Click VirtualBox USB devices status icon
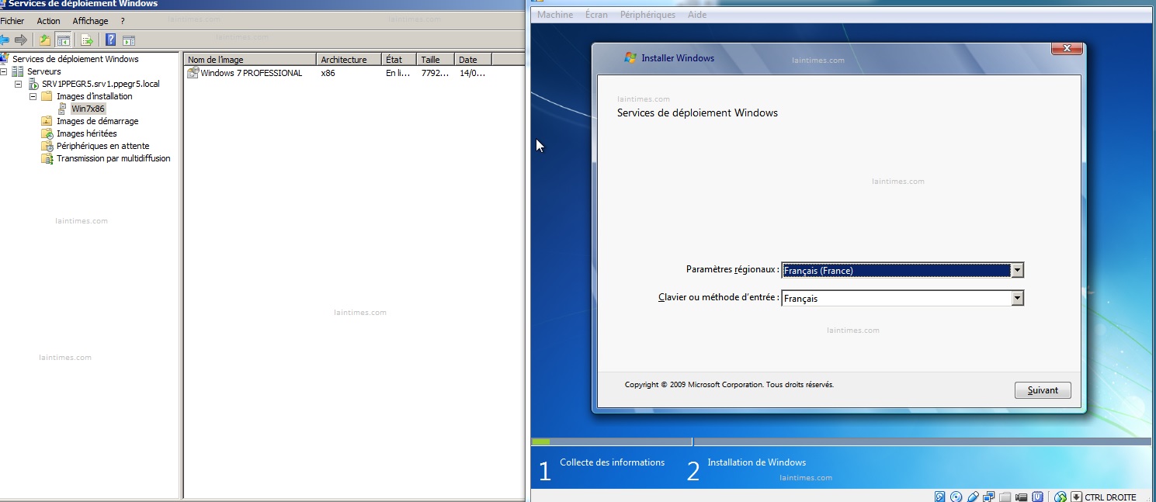This screenshot has width=1156, height=502. [x=973, y=497]
